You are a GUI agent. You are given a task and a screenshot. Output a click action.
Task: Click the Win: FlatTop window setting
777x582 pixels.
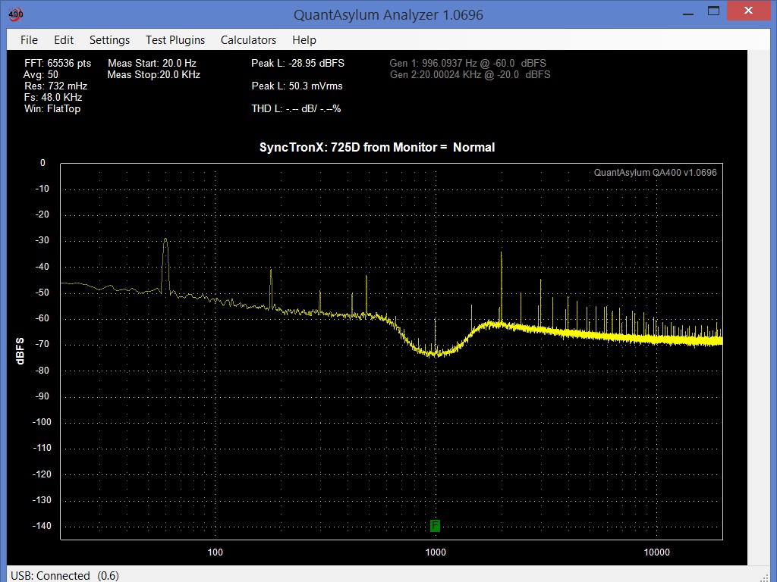coord(52,109)
